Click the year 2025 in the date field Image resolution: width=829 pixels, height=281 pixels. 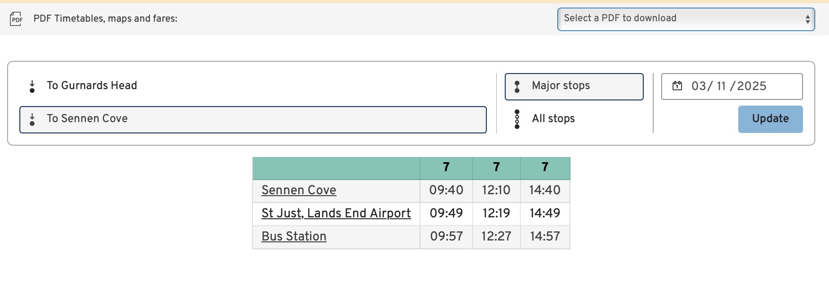751,86
